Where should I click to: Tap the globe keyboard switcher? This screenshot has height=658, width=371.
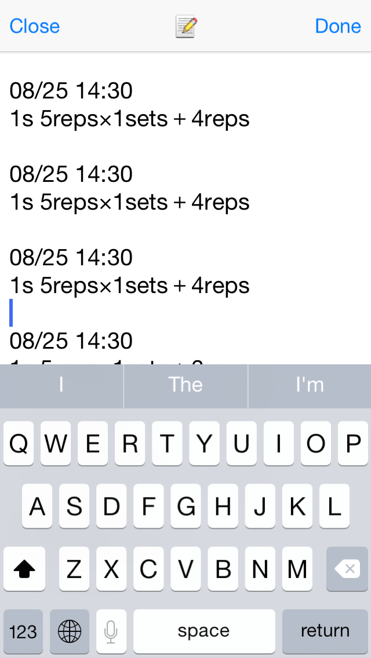point(70,631)
